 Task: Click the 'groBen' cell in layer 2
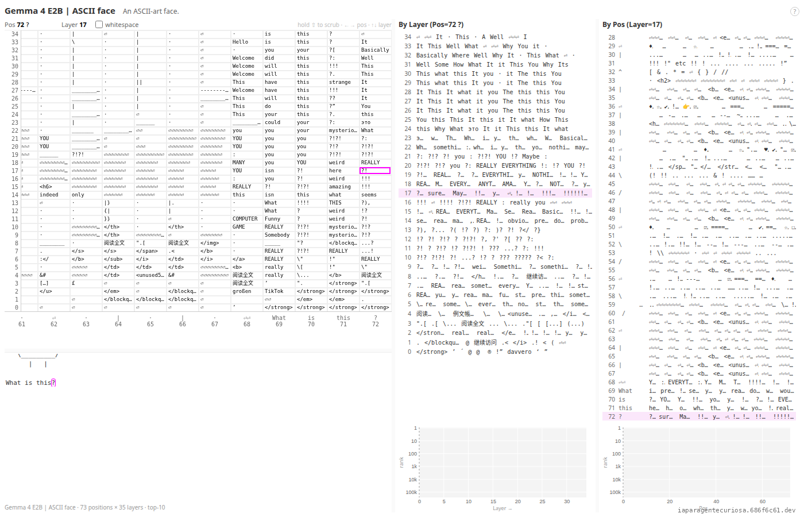click(x=247, y=291)
